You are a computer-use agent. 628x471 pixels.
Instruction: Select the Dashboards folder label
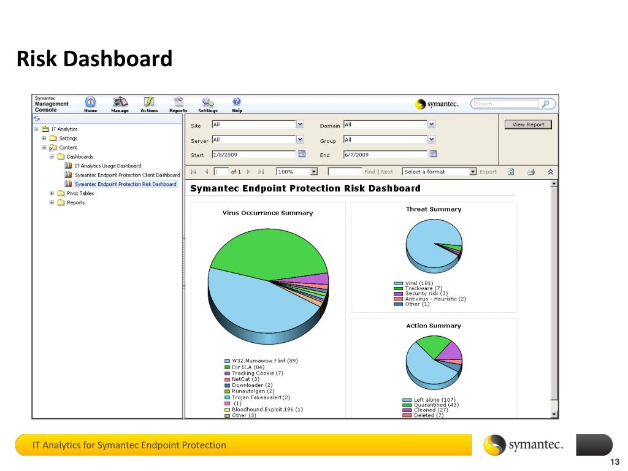tap(80, 156)
